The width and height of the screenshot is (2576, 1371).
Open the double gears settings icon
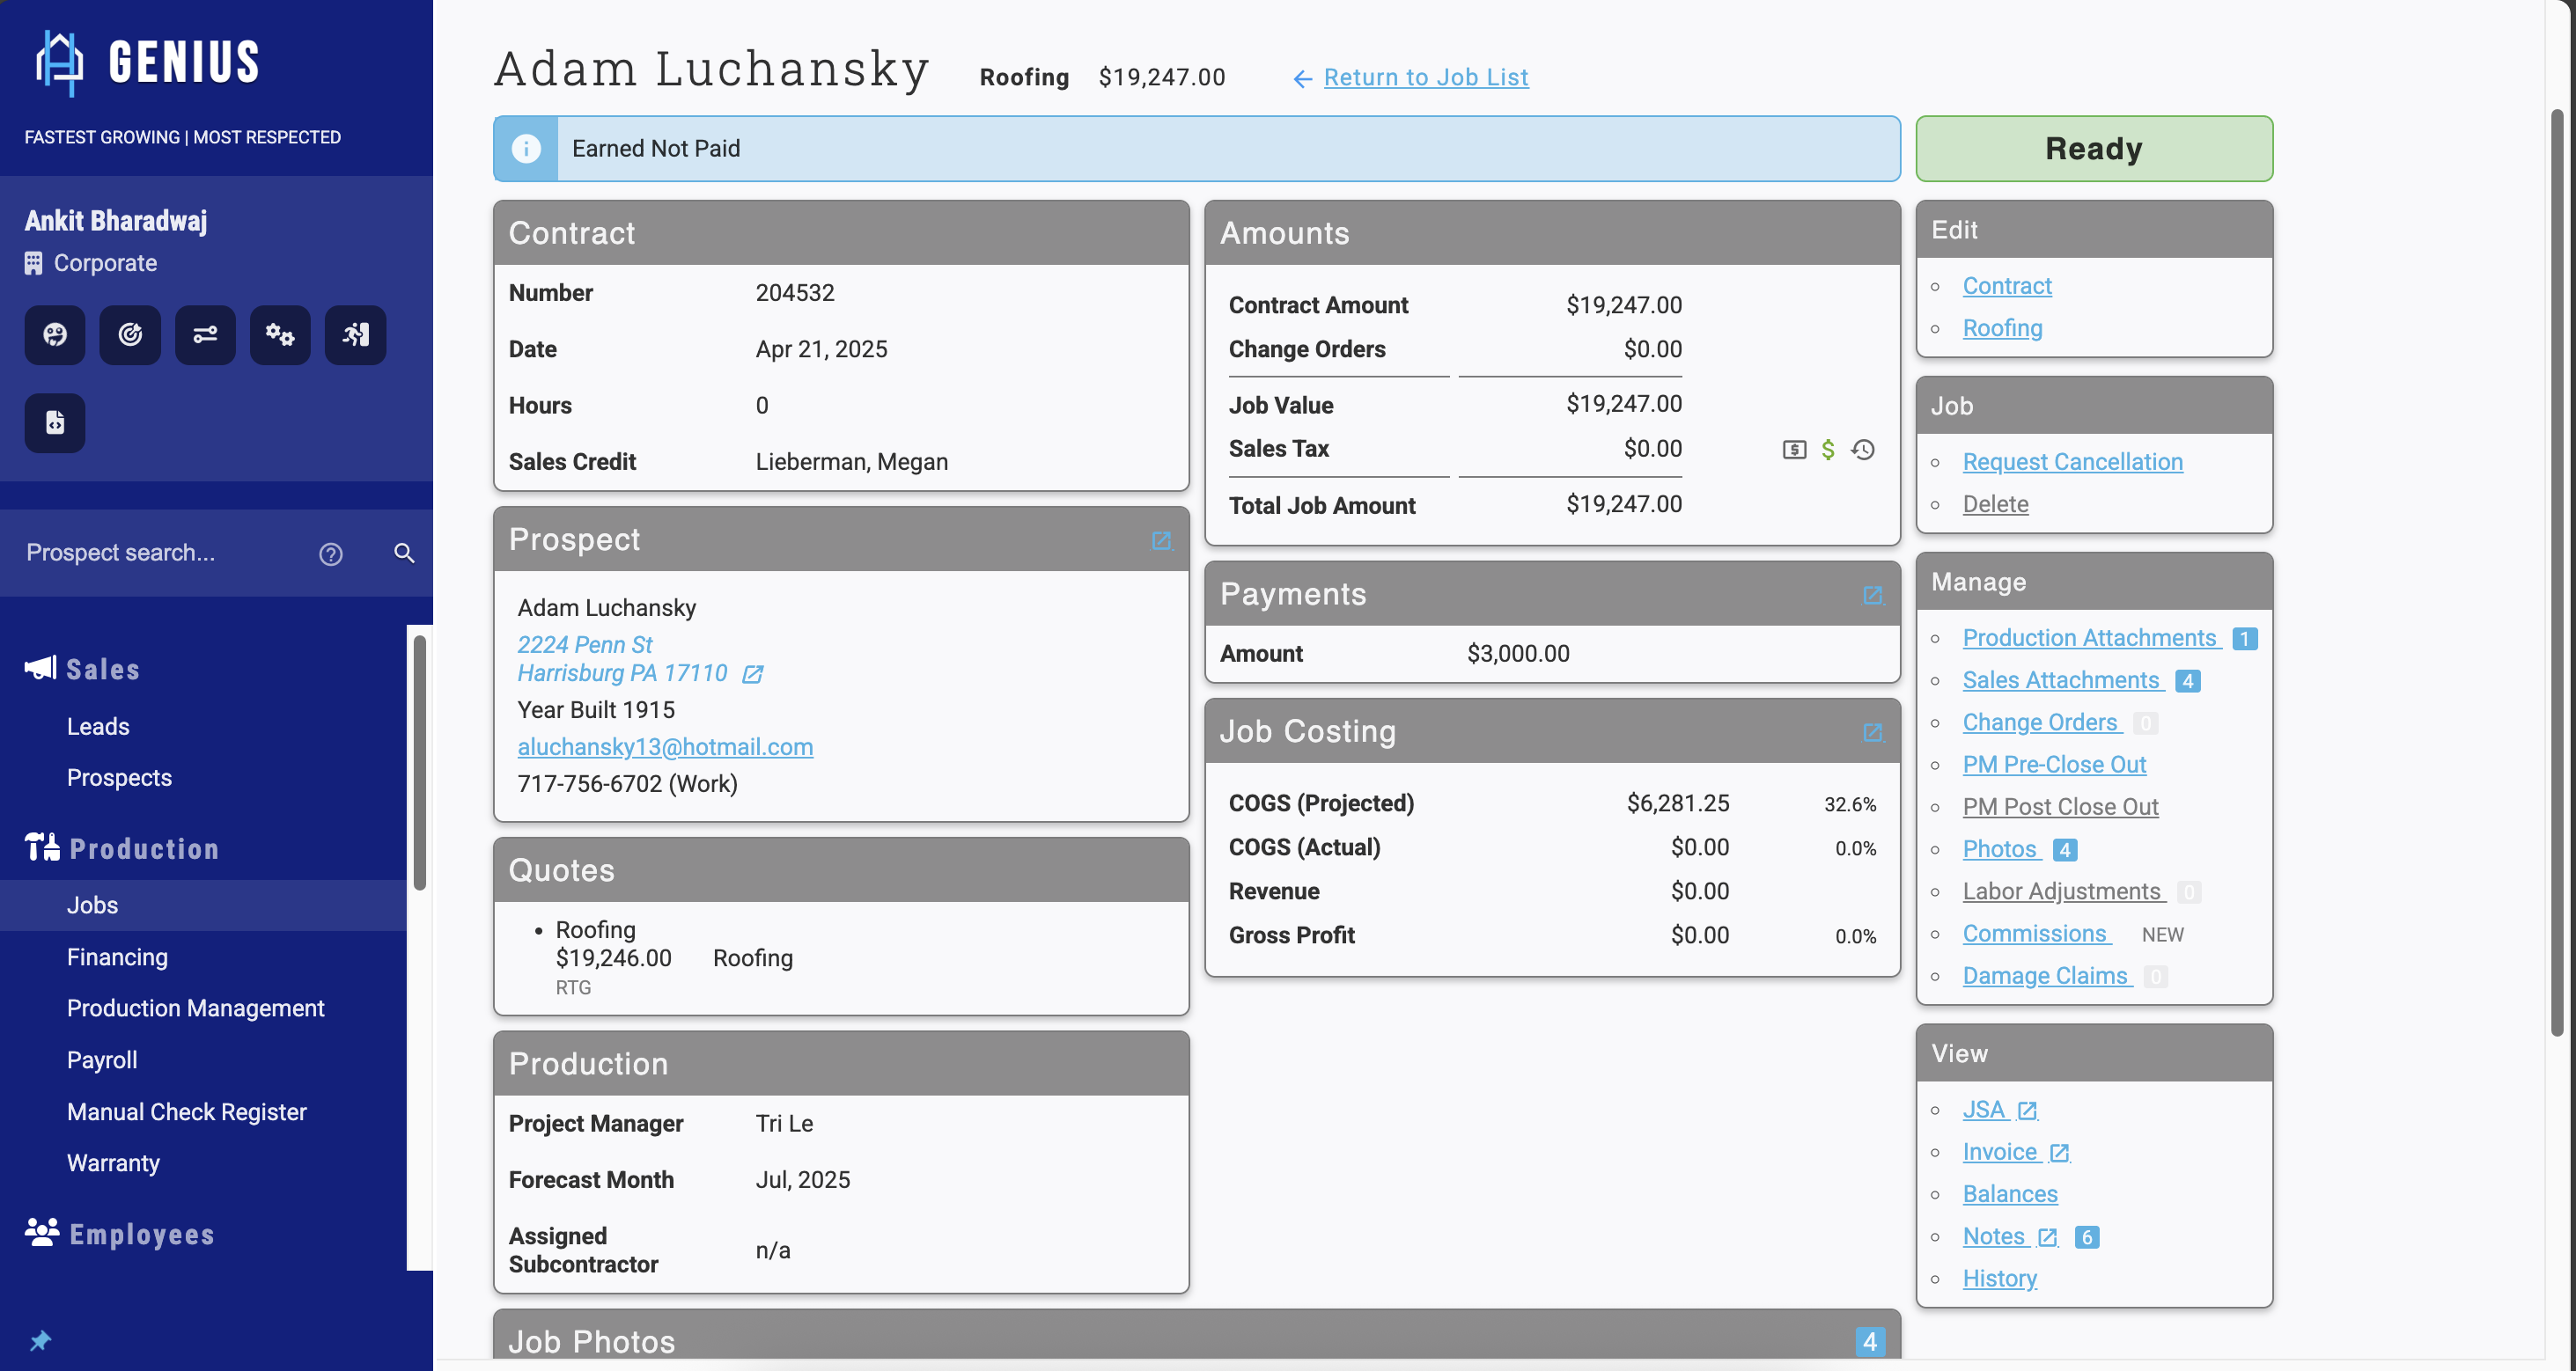click(x=280, y=334)
